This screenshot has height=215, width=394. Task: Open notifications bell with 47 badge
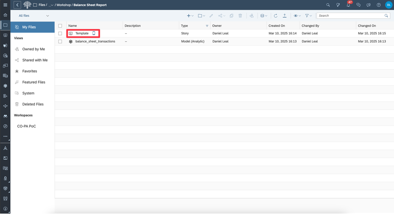(x=349, y=4)
